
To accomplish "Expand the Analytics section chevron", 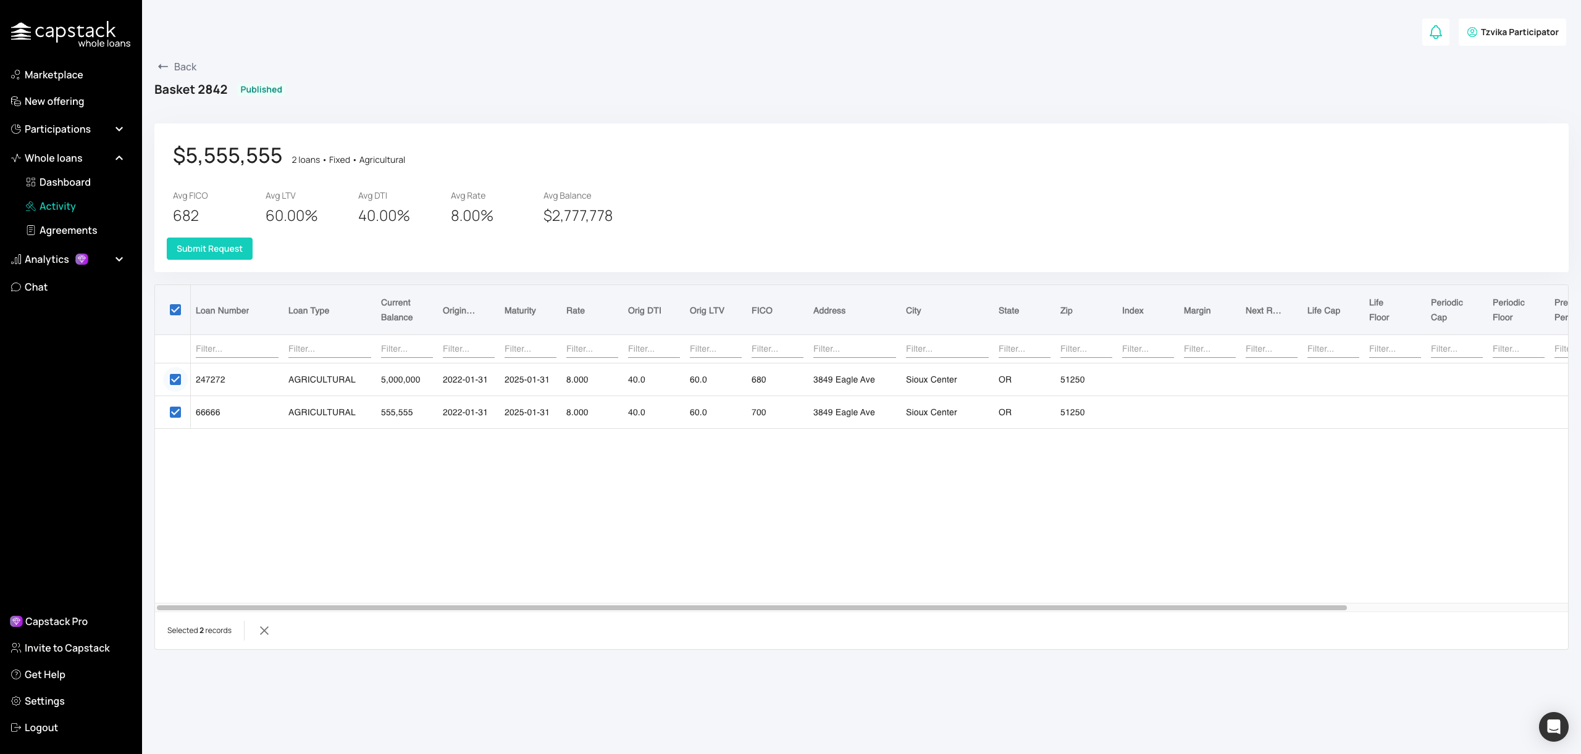I will (119, 259).
